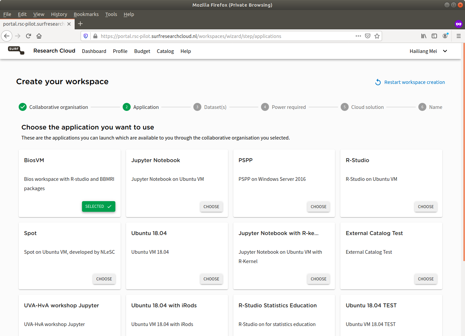The height and width of the screenshot is (336, 465).
Task: Click the Research Cloud title link
Action: click(x=54, y=51)
